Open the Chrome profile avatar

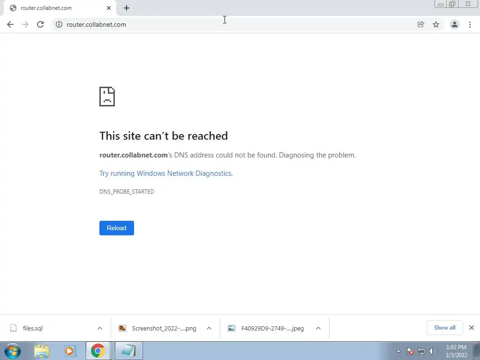click(455, 24)
